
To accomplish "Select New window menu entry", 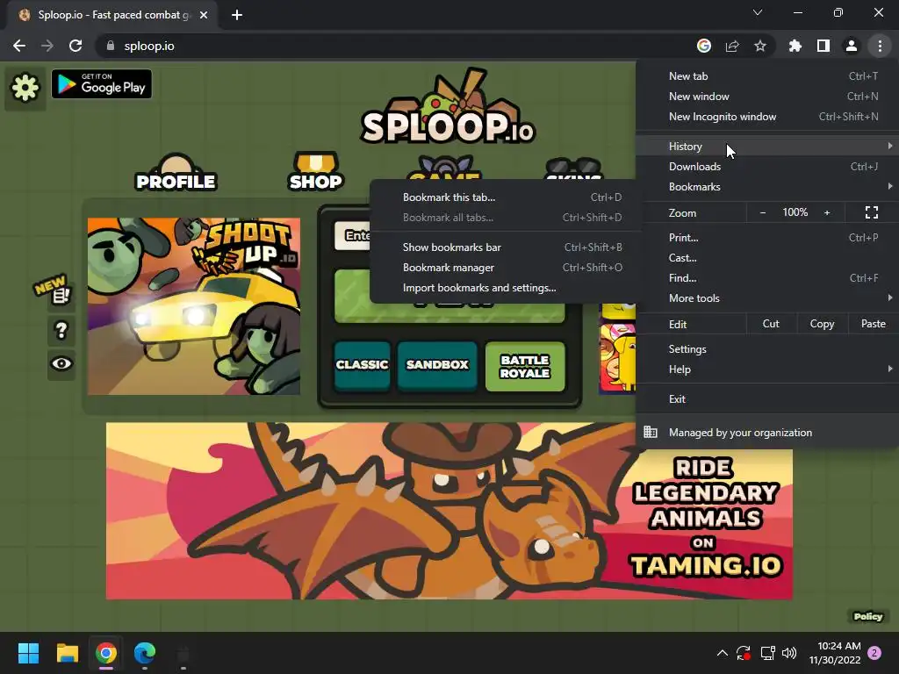I will pos(767,97).
